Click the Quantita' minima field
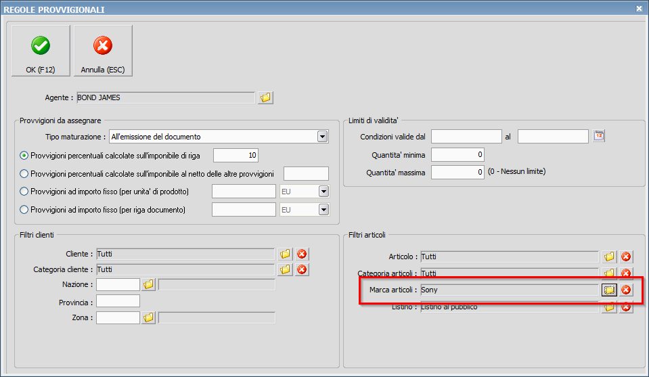This screenshot has width=649, height=377. (457, 155)
